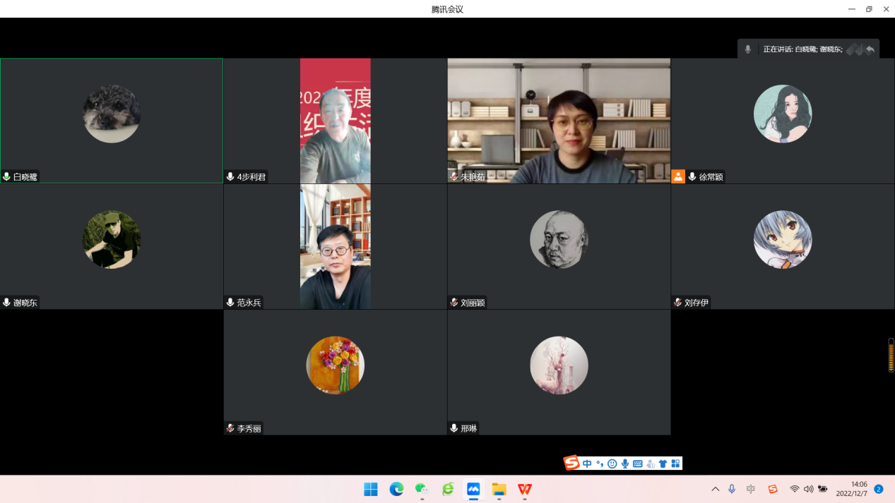The width and height of the screenshot is (895, 503).
Task: Click the orange volume level meter at right edge
Action: pos(891,355)
